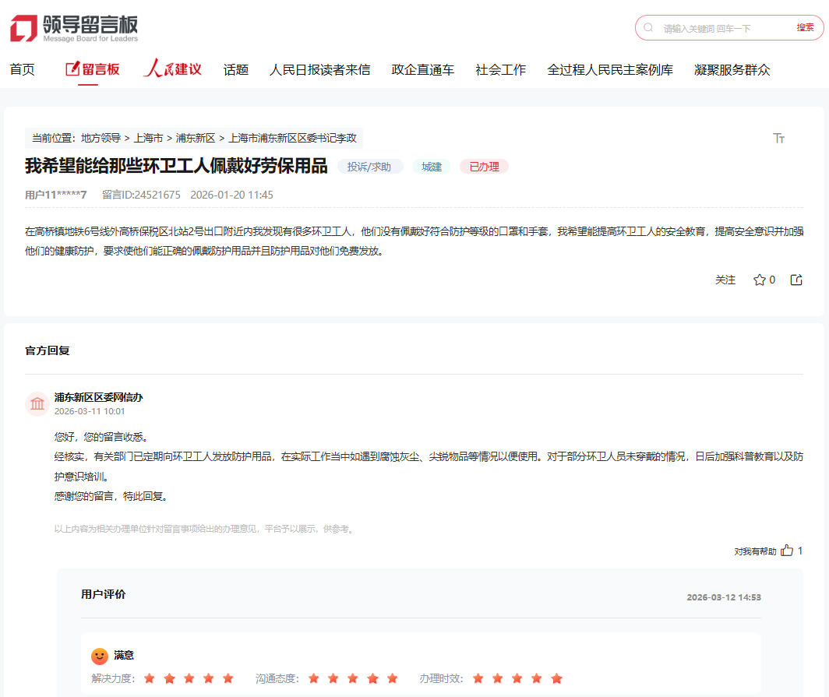Open the 政企直通车 menu item
Viewport: 829px width, 697px height.
[423, 69]
